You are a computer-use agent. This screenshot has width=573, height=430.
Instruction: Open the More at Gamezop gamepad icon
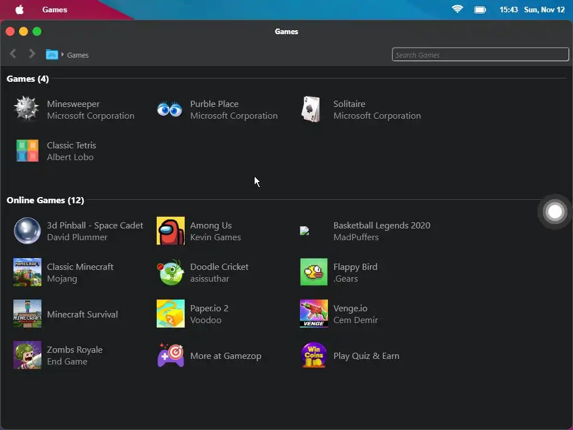[x=170, y=355]
